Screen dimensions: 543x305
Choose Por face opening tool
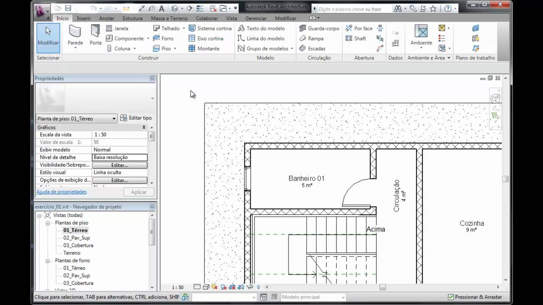[x=359, y=28]
